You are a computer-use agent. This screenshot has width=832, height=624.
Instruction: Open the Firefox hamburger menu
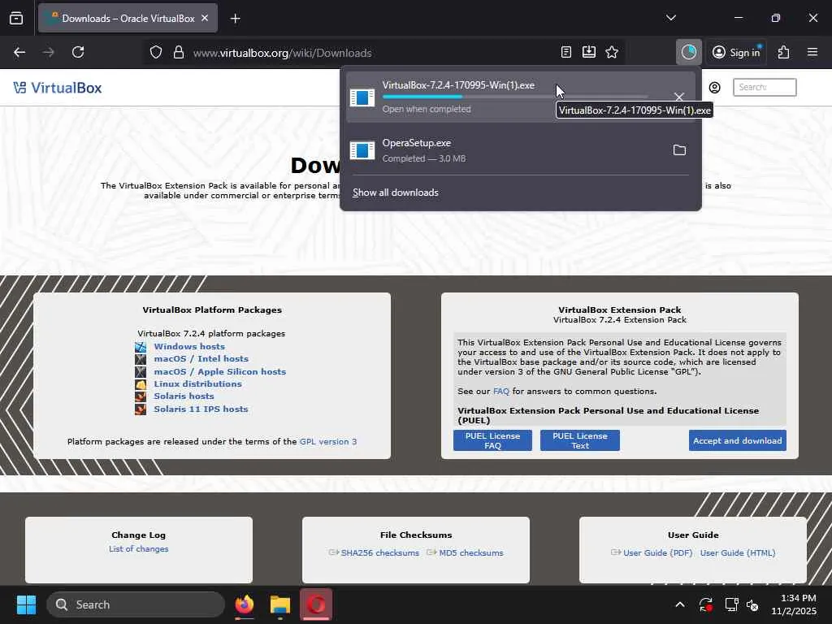click(812, 53)
